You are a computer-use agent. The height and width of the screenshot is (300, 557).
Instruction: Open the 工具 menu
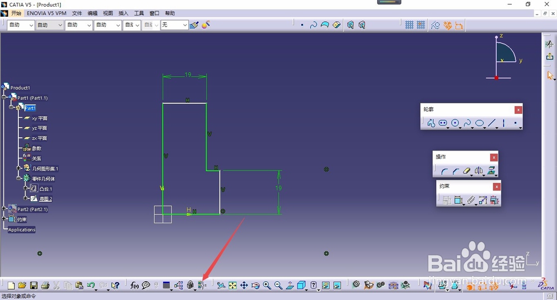click(139, 13)
